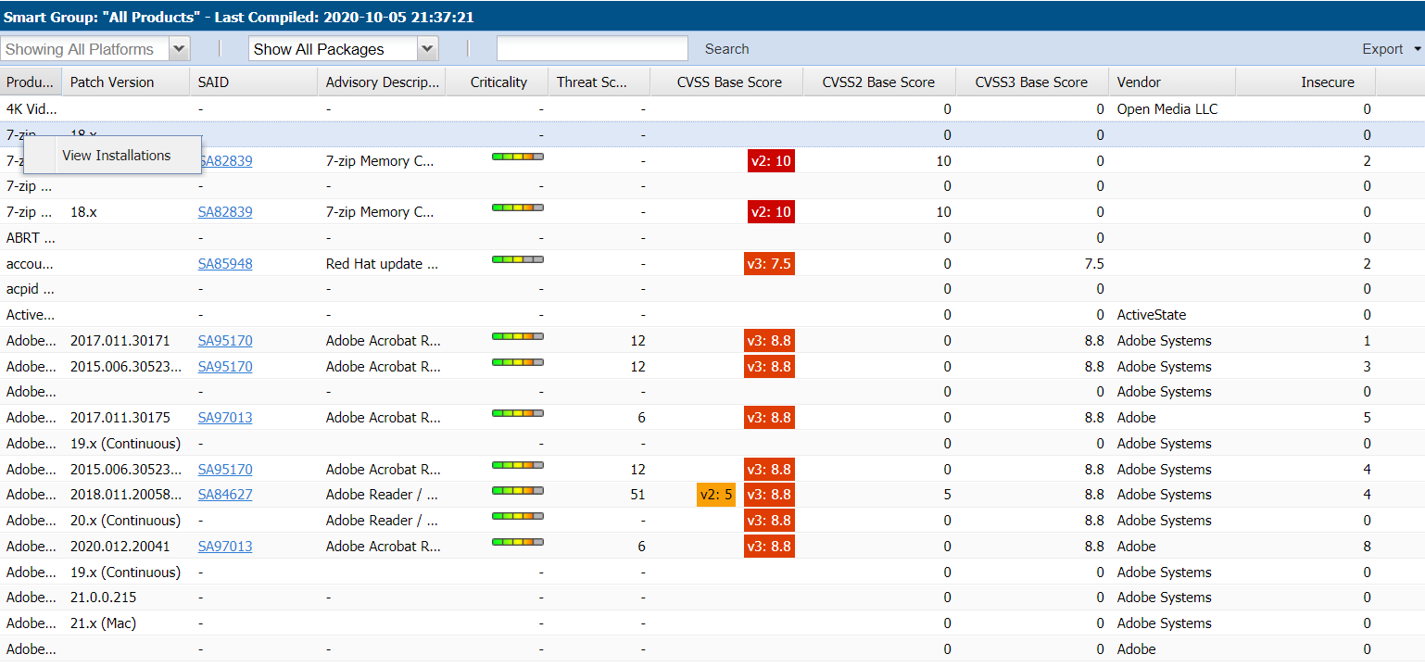This screenshot has height=667, width=1425.
Task: Open the Showing All Platforms dropdown
Action: [x=179, y=49]
